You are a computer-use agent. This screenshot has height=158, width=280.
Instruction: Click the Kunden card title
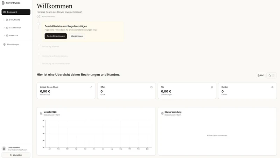click(225, 87)
